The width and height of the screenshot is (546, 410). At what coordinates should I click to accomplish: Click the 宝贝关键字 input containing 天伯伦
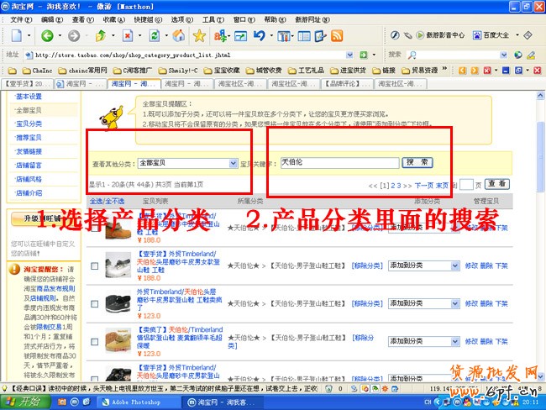click(x=339, y=162)
